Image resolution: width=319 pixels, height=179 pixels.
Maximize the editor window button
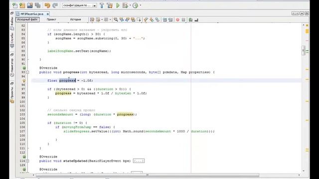pyautogui.click(x=307, y=13)
